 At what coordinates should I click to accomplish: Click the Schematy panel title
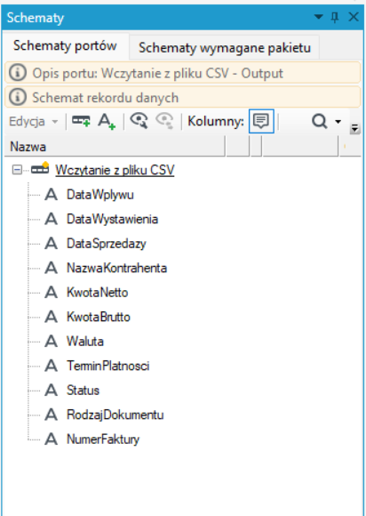(36, 18)
